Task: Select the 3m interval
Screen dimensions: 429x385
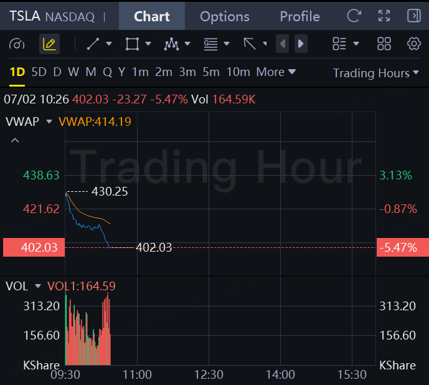Action: click(187, 72)
